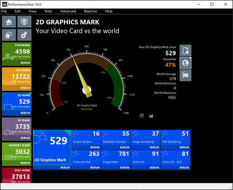This screenshot has width=233, height=190.
Task: Click the Image Rendering score 37 tile
Action: 146,138
